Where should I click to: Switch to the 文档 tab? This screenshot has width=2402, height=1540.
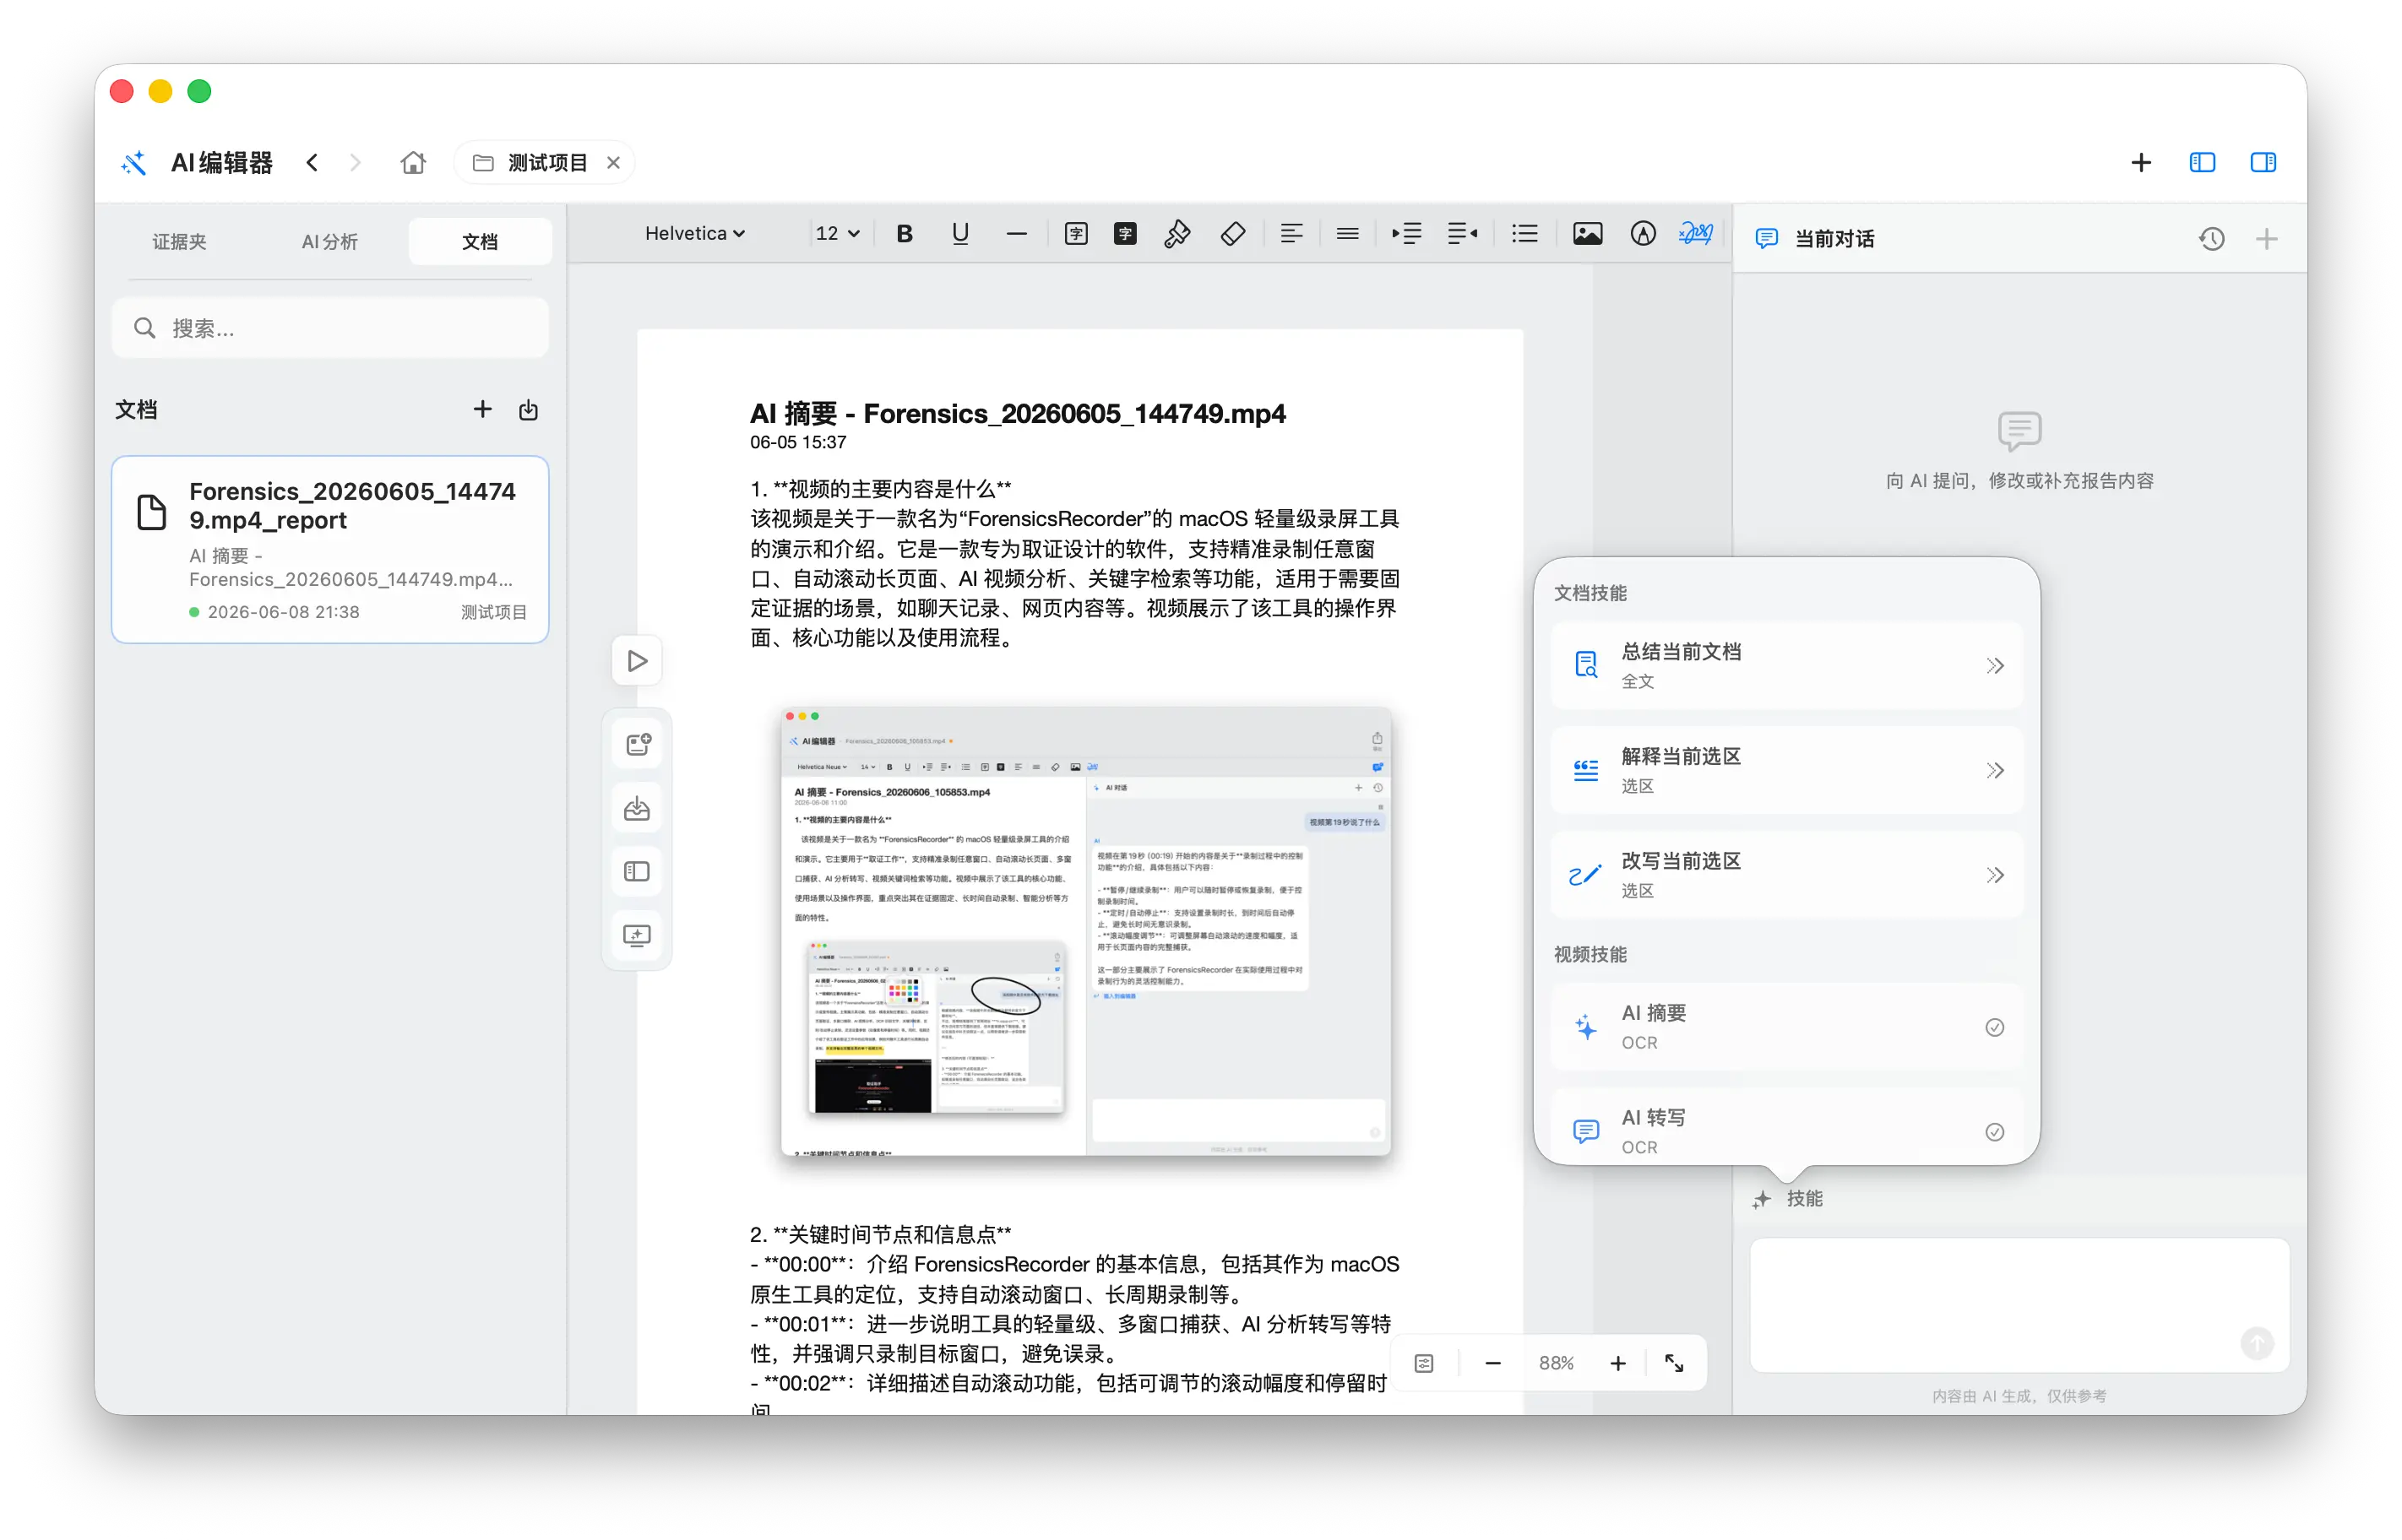(x=479, y=241)
